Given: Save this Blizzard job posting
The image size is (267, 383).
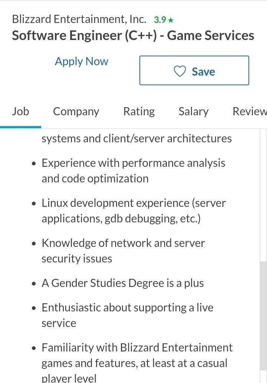Looking at the screenshot, I should 194,70.
